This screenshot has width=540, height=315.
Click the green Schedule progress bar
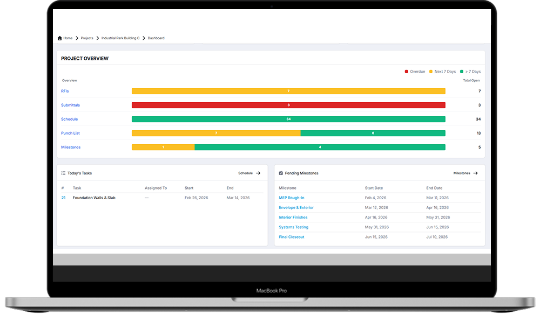coord(288,119)
